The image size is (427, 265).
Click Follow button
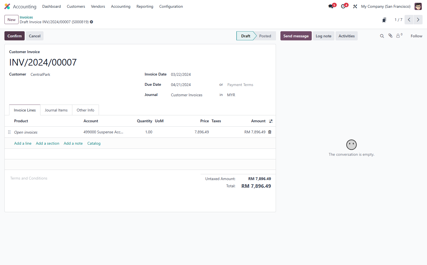tap(416, 36)
